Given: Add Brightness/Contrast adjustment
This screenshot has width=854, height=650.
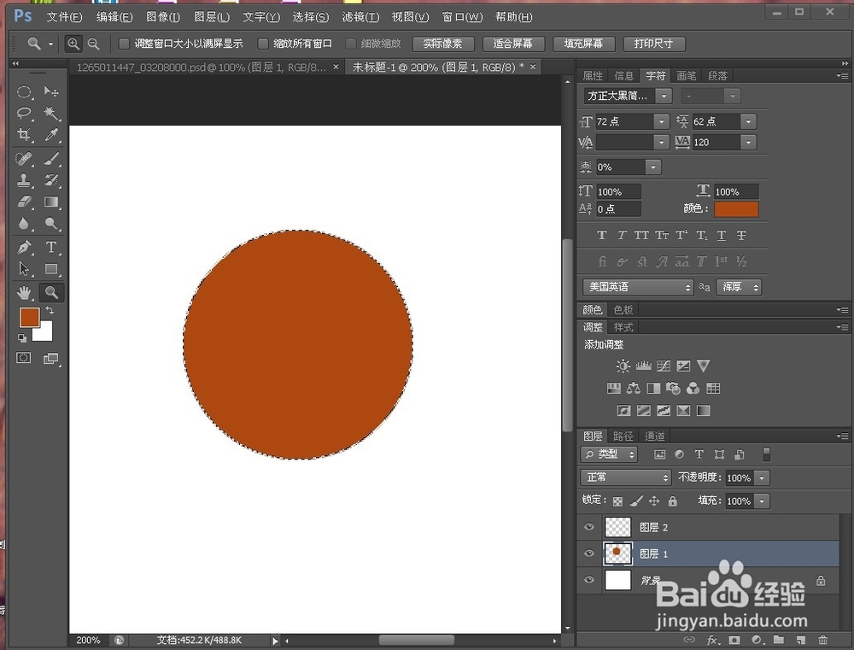Looking at the screenshot, I should point(623,366).
